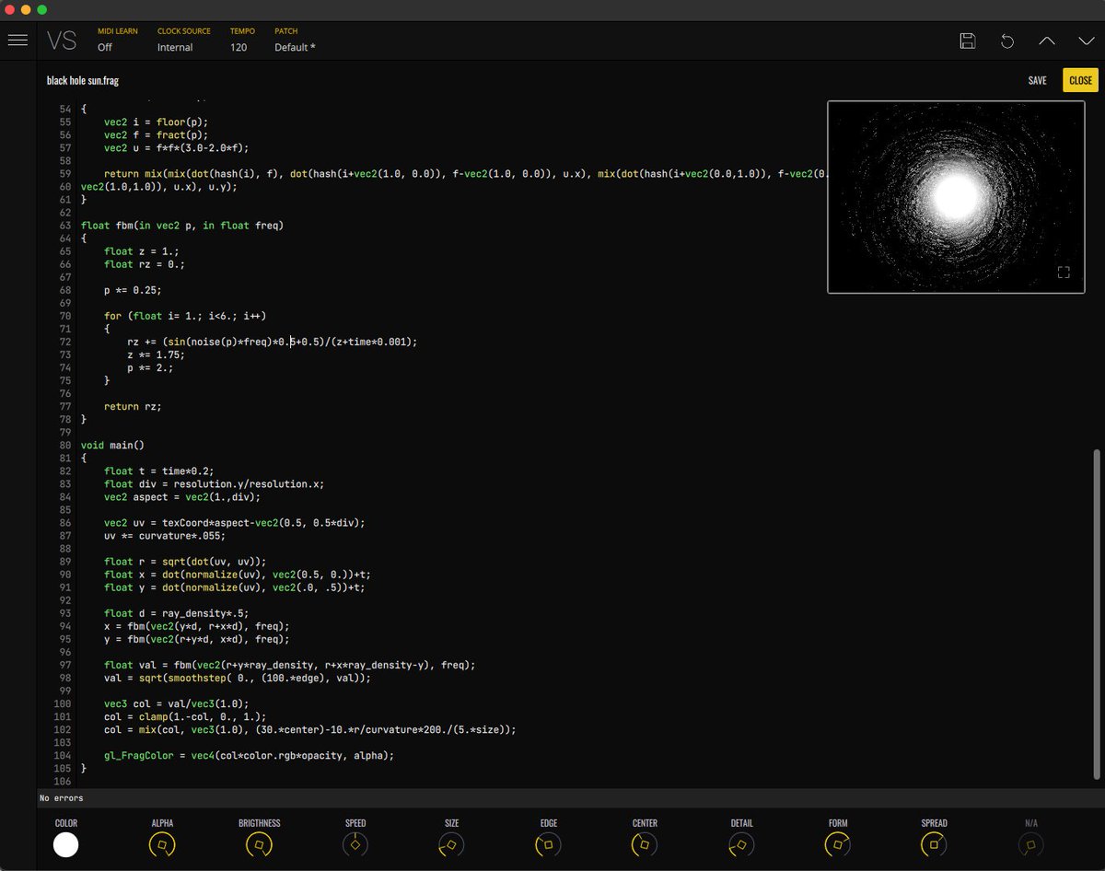Adjust the SPEED knob
This screenshot has height=871, width=1105.
point(355,844)
